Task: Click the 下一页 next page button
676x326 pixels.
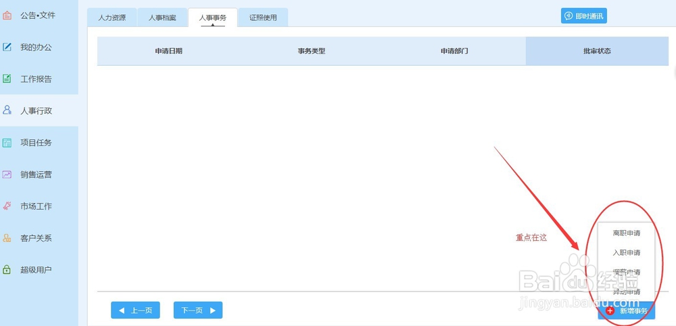Action: [x=198, y=310]
